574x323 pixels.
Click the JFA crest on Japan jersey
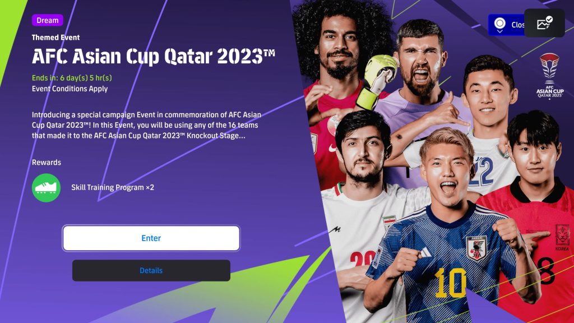[x=476, y=248]
